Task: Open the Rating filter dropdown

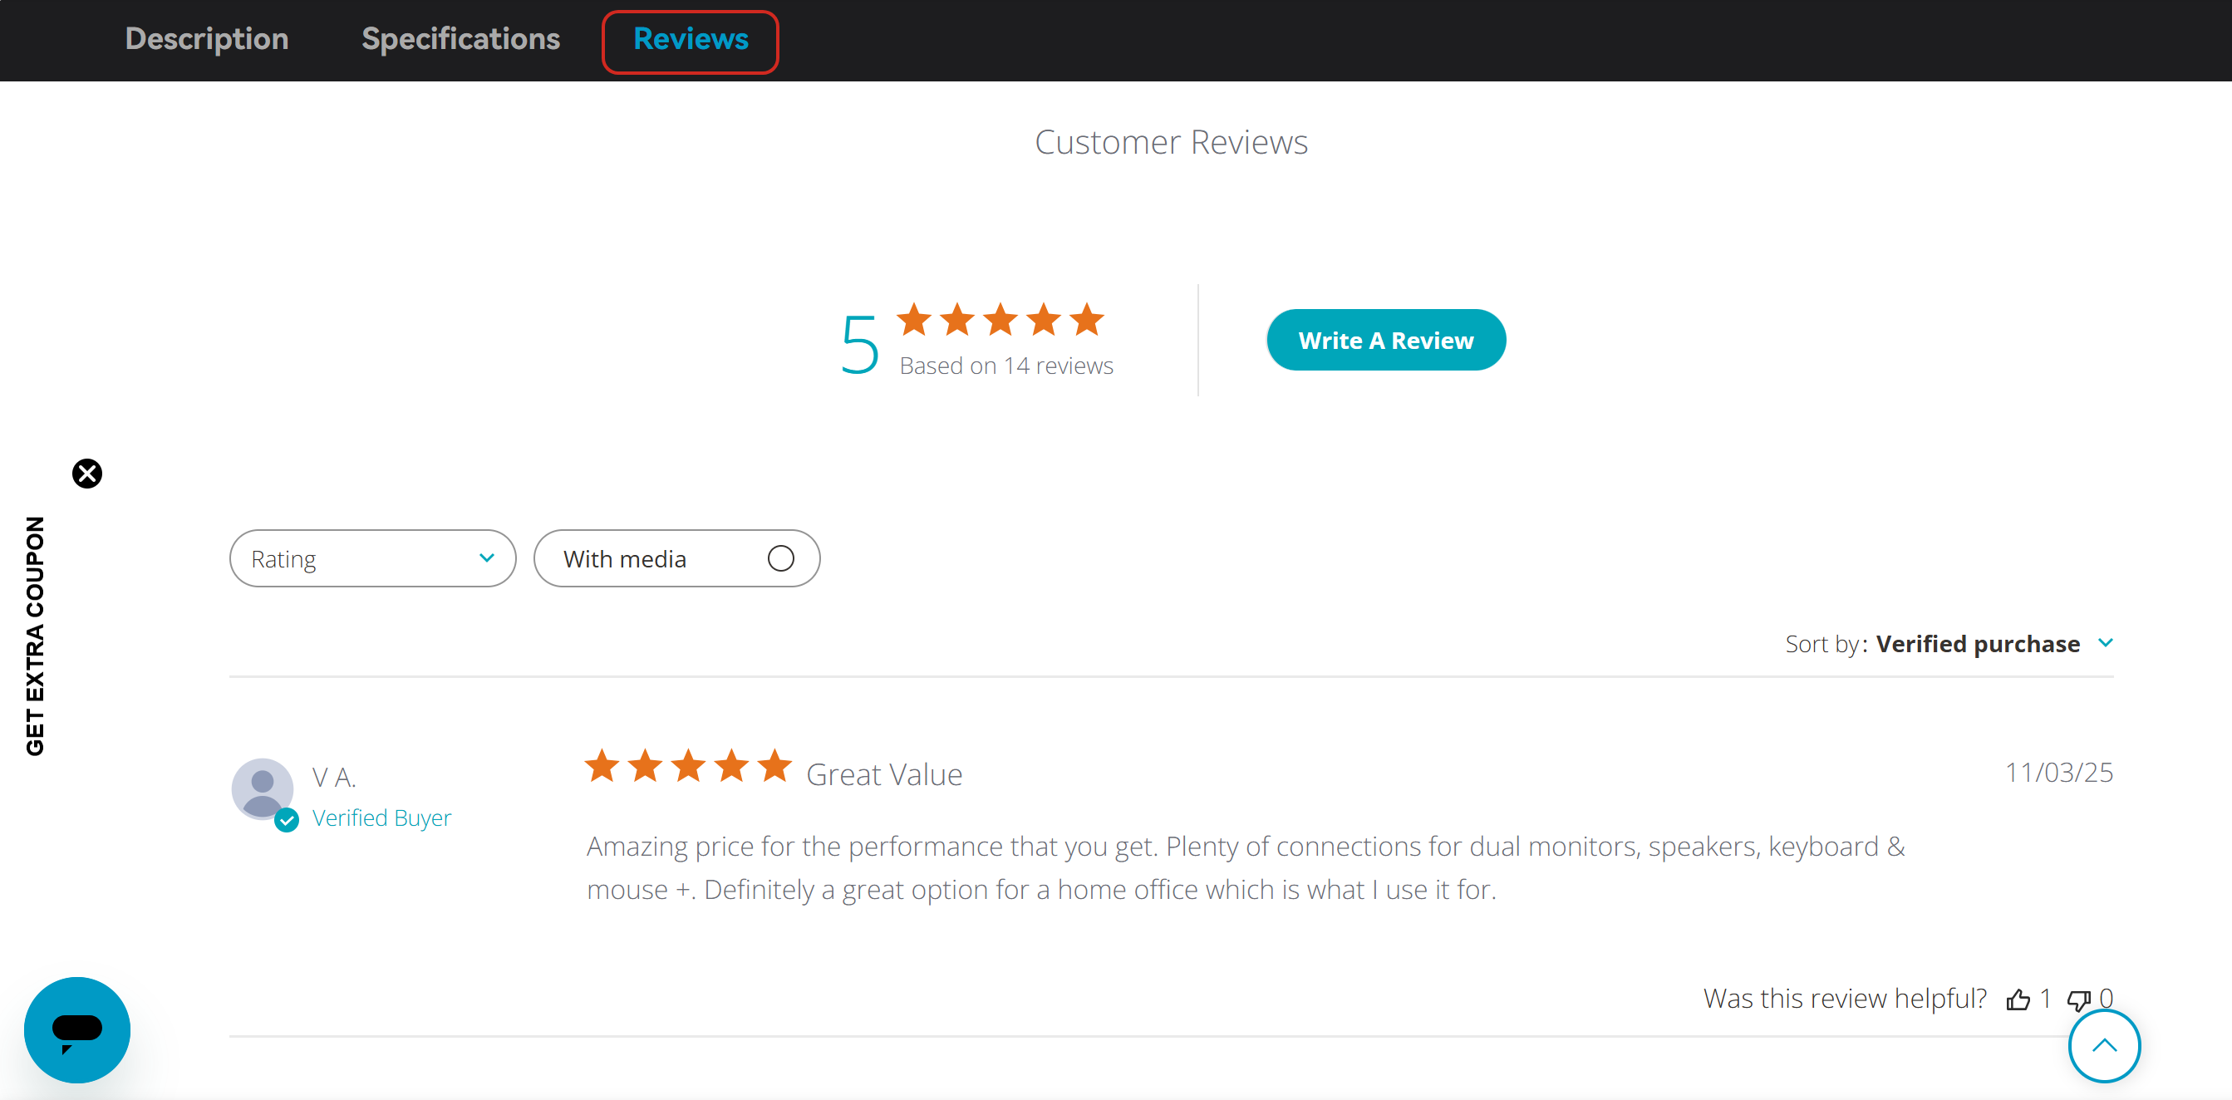Action: click(x=372, y=558)
